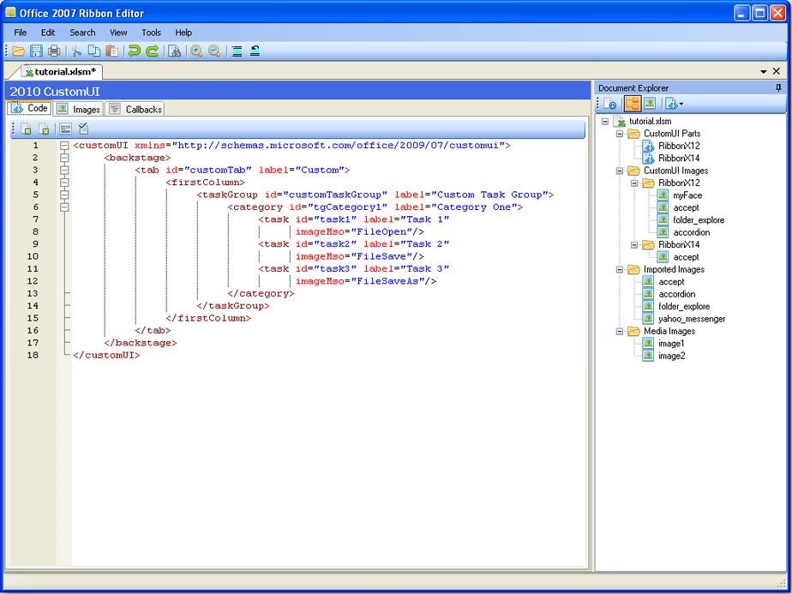Viewport: 792px width, 594px height.
Task: Open the document tab list dropdown arrow
Action: [763, 72]
